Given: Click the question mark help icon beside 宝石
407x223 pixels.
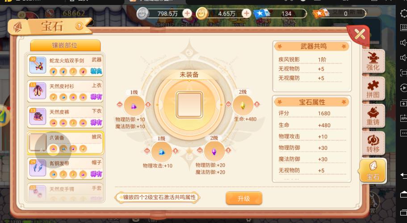Looking at the screenshot, I should (x=79, y=26).
